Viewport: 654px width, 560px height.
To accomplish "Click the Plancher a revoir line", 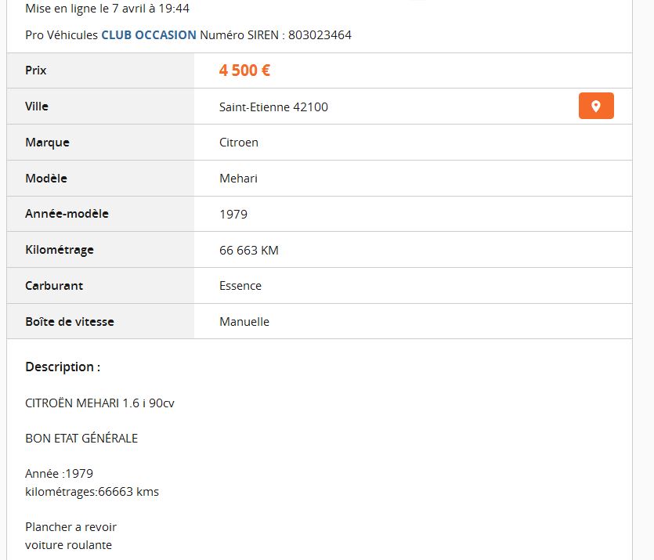I will (71, 527).
